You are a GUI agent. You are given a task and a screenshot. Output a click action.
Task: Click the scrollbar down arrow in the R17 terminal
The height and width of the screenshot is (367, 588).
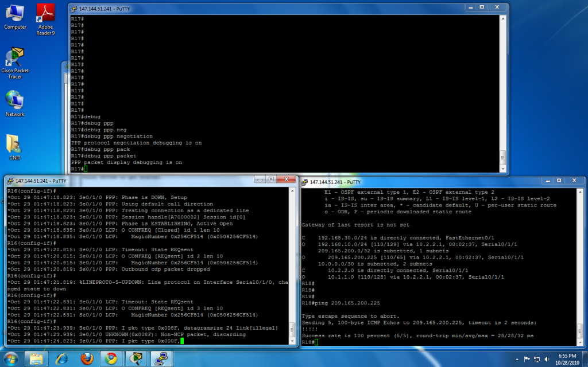pyautogui.click(x=504, y=169)
